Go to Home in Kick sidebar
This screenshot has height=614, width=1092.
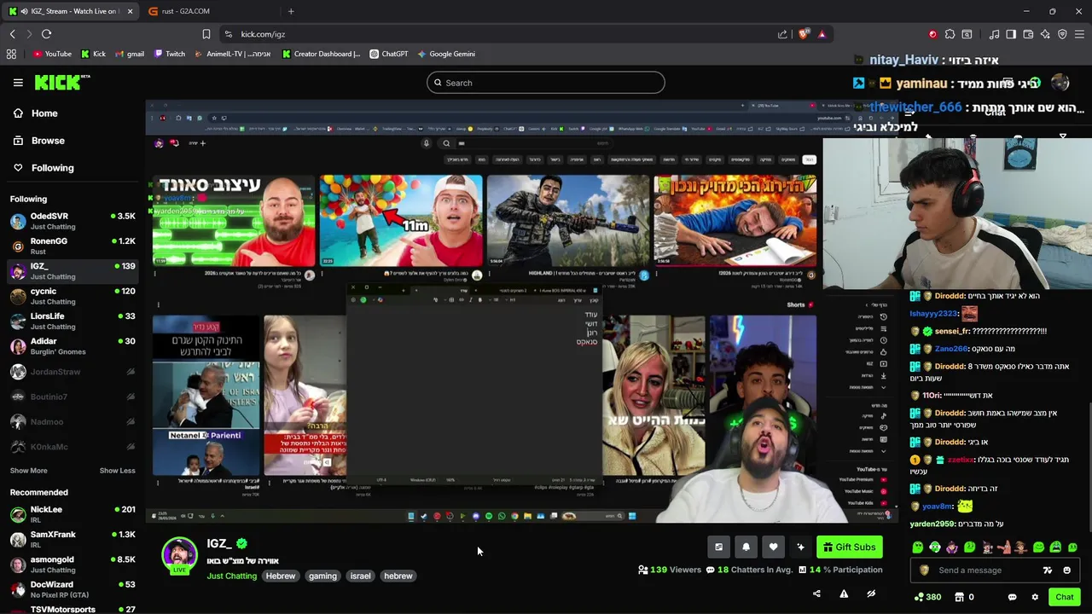pyautogui.click(x=73, y=113)
